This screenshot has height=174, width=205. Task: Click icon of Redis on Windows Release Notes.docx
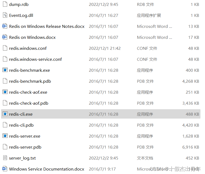pos(5,26)
